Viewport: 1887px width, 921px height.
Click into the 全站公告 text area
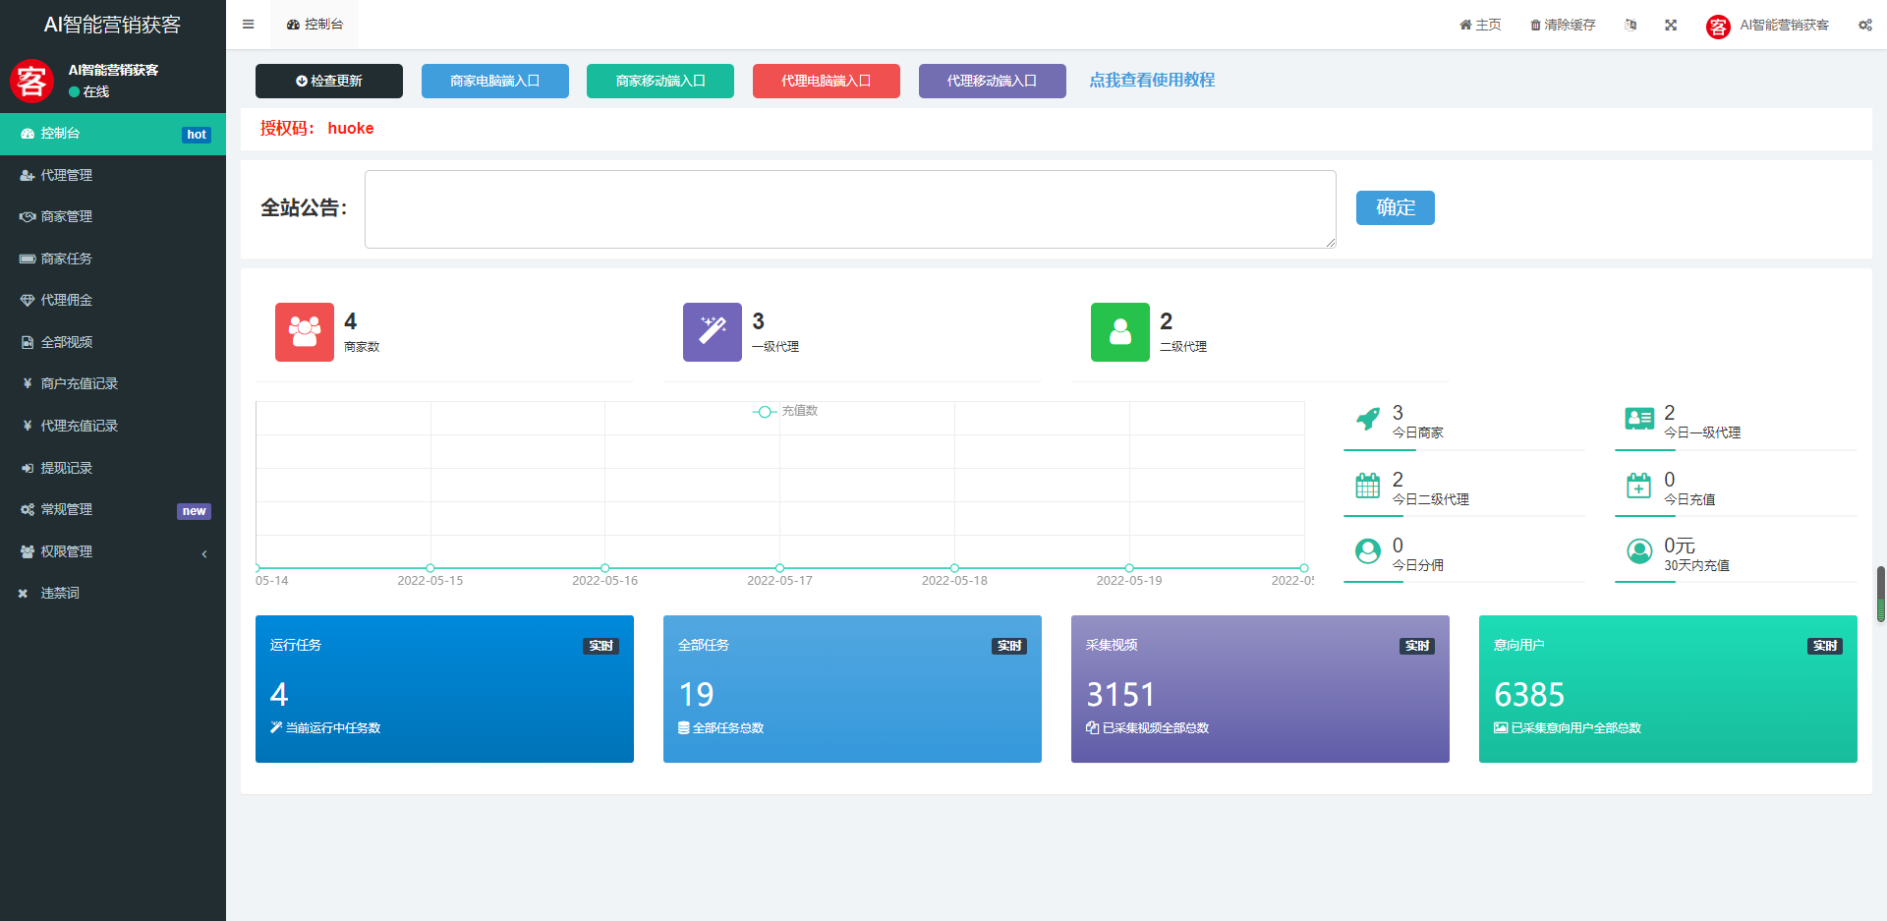coord(849,208)
